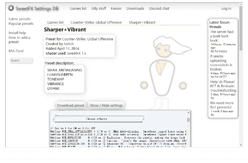Click the Log in link

(x=226, y=9)
